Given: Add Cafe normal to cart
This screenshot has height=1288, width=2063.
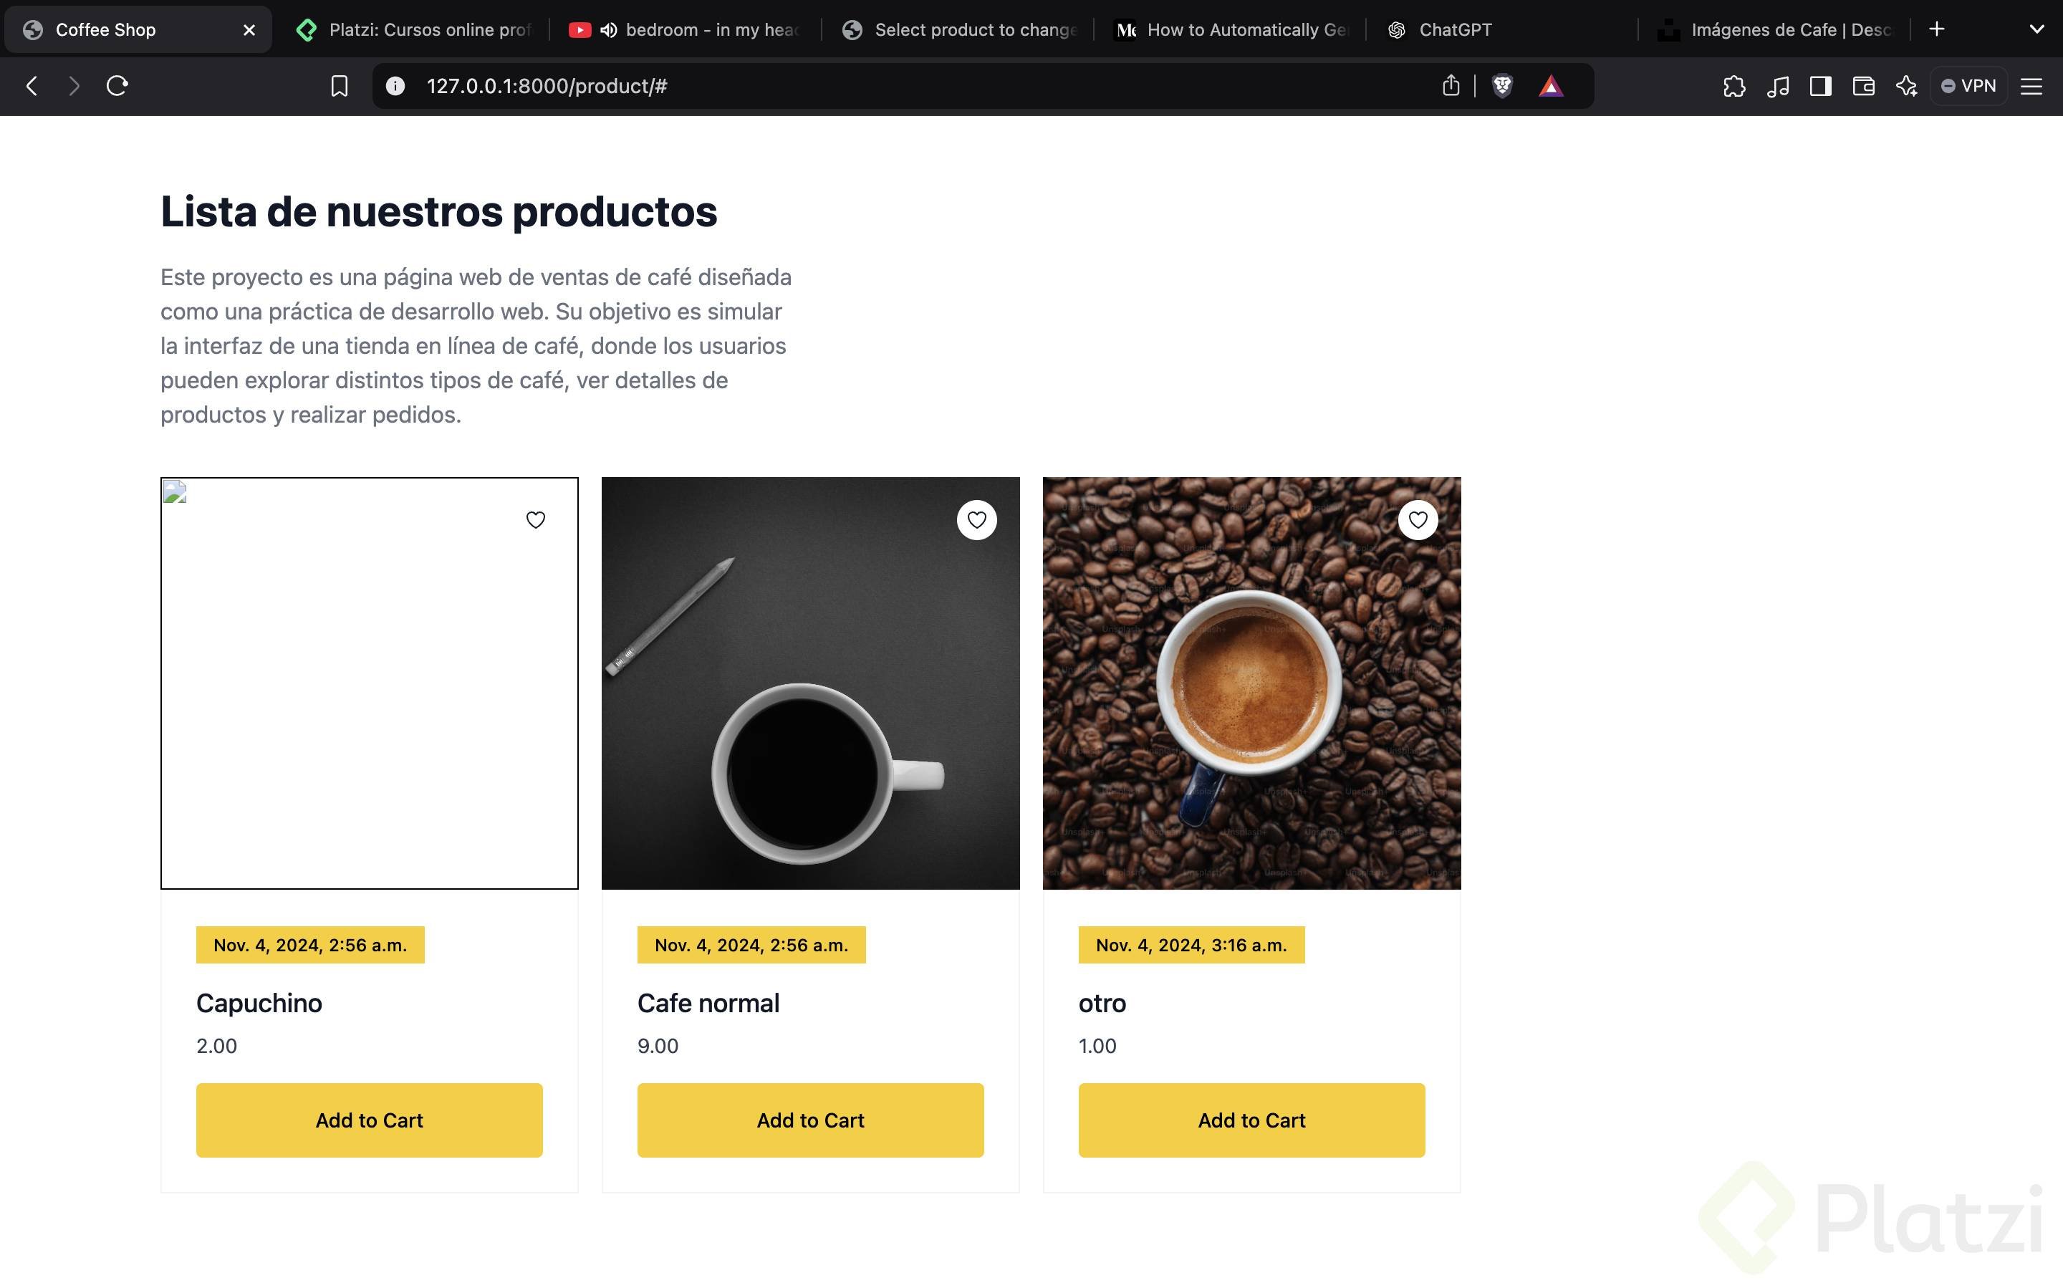Looking at the screenshot, I should pos(810,1120).
